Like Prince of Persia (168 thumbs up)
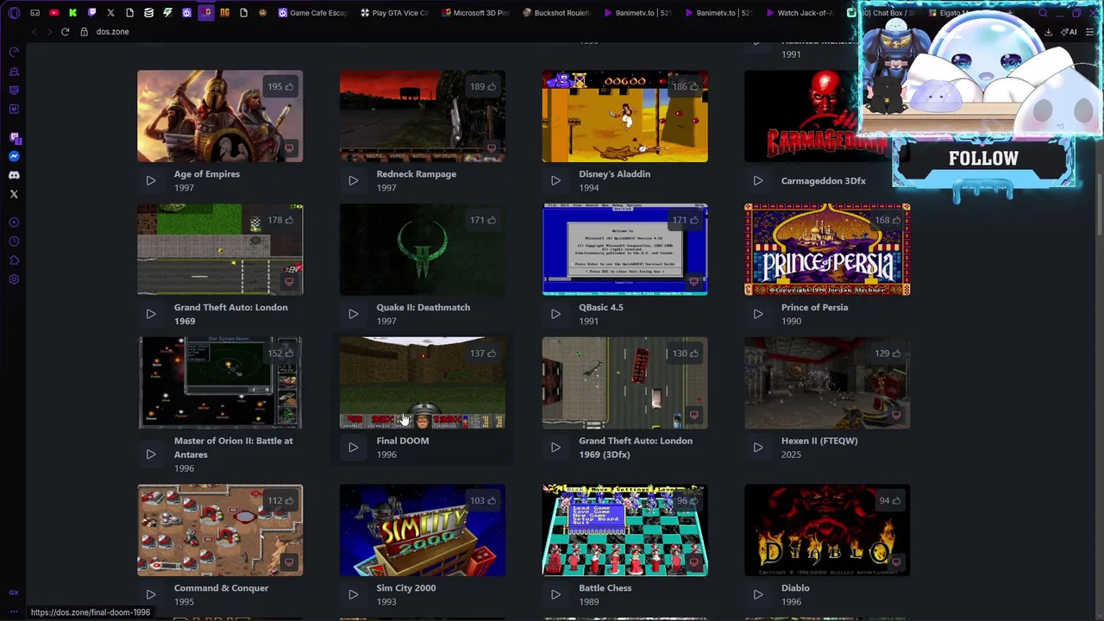The image size is (1104, 621). [x=888, y=220]
